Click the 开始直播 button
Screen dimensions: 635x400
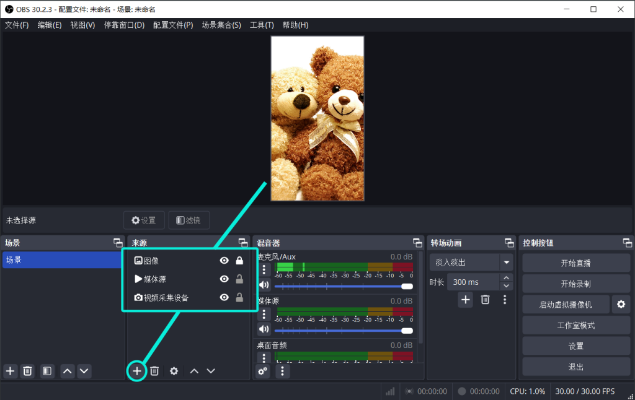click(575, 263)
